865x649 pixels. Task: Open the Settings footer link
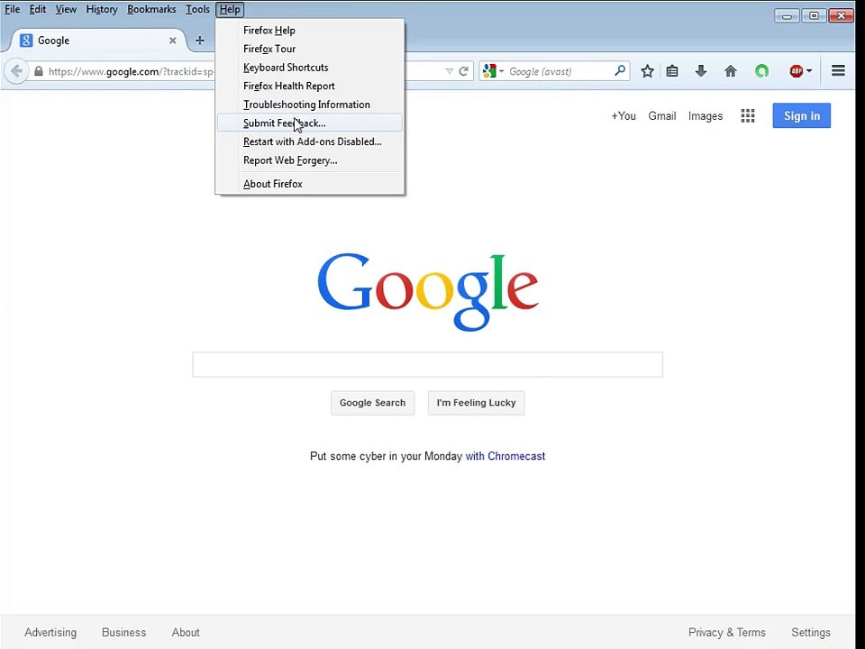tap(810, 633)
